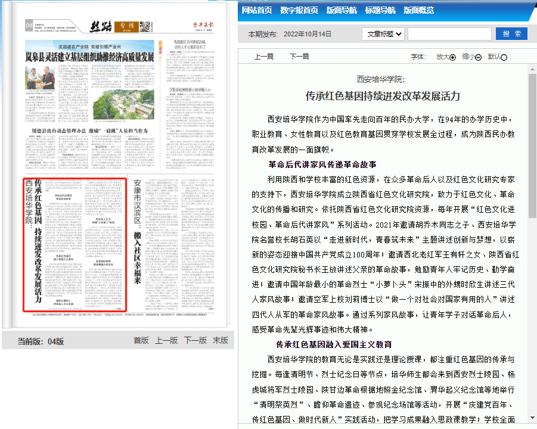This screenshot has height=429, width=537.
Task: Go to 数字报首页 menu item
Action: click(299, 10)
